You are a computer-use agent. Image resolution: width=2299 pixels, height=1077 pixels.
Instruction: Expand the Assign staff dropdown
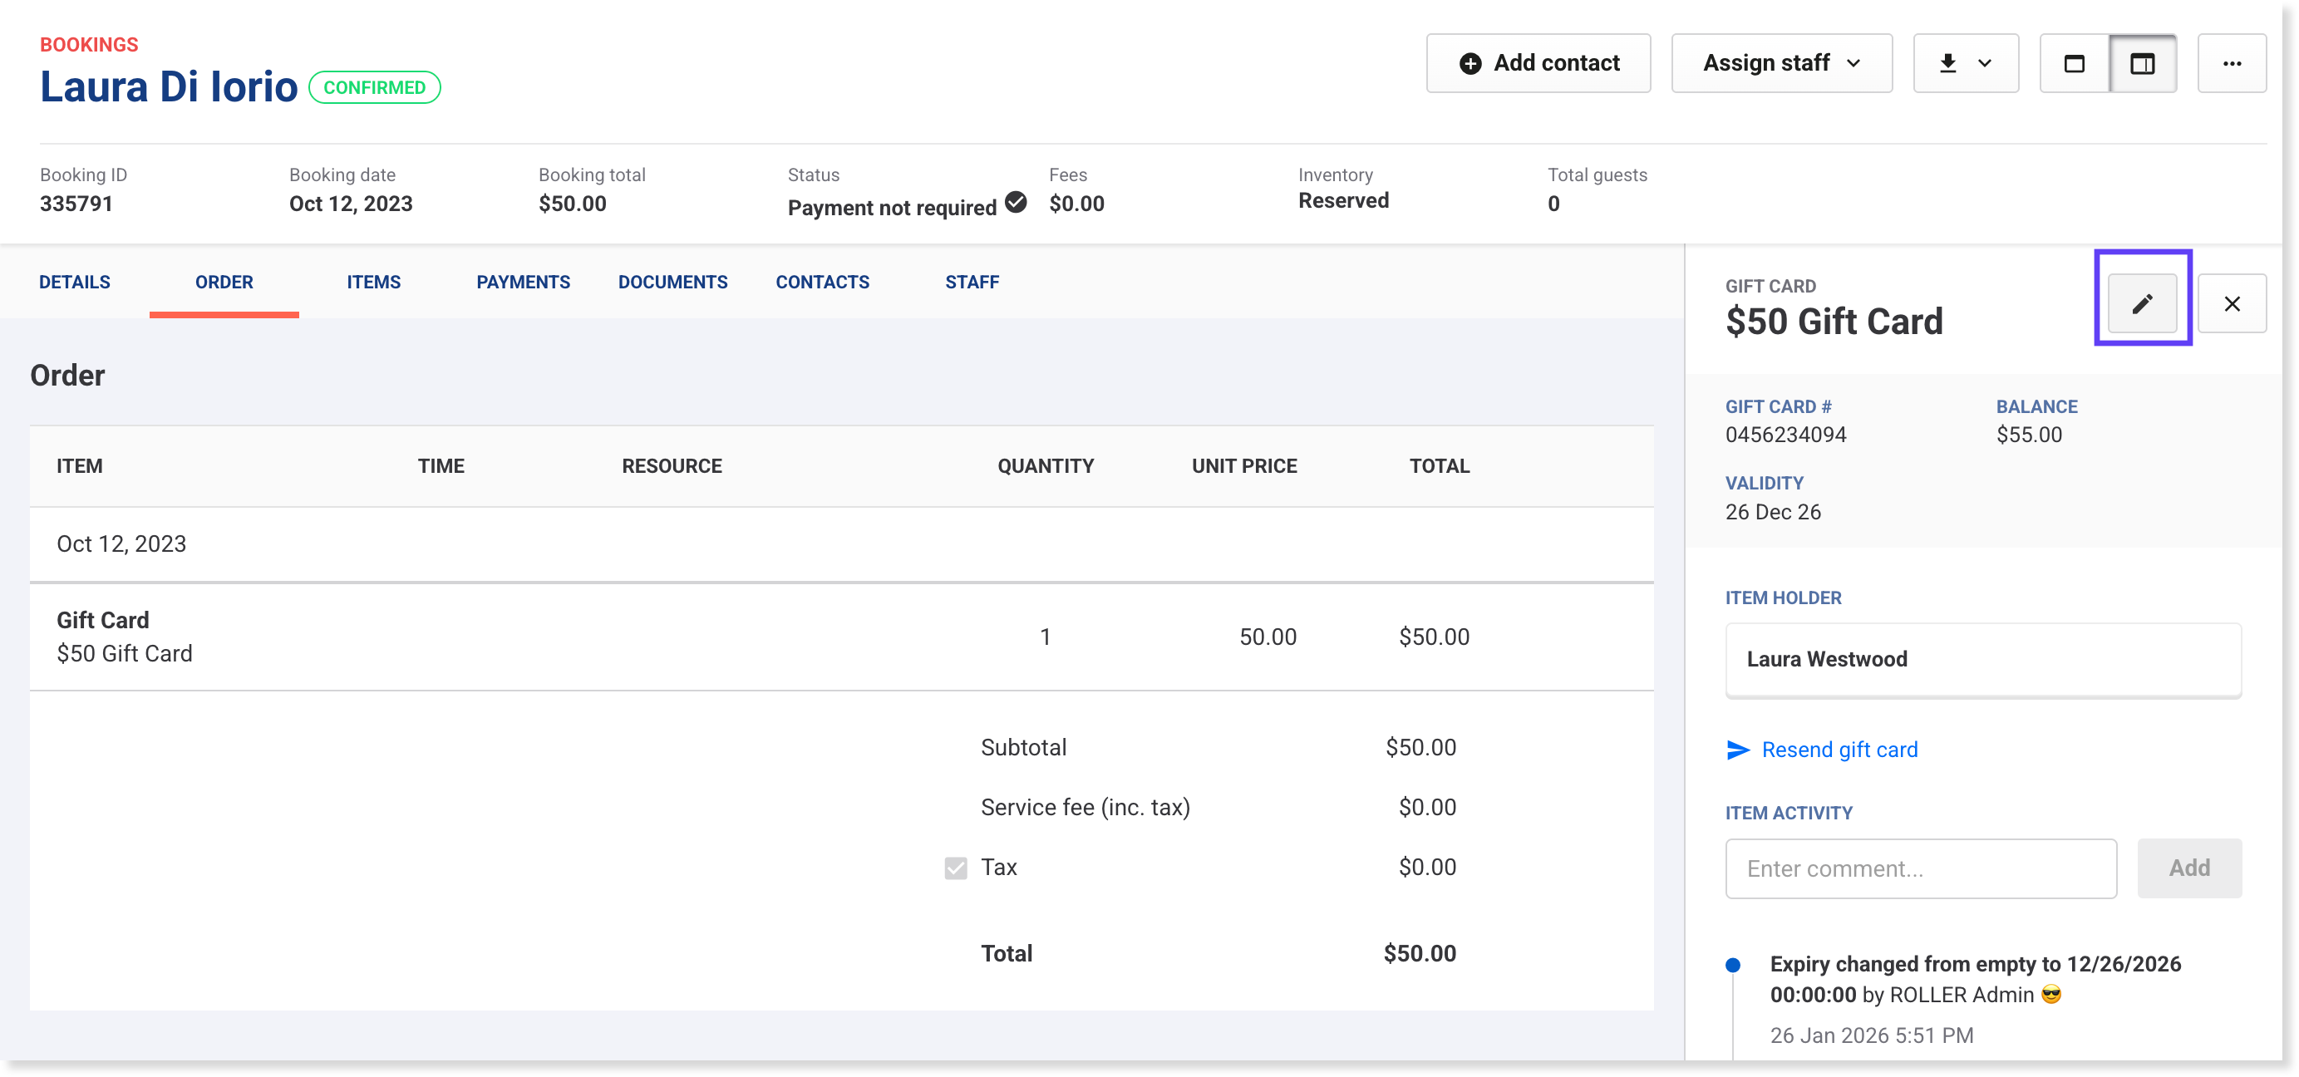click(1781, 63)
